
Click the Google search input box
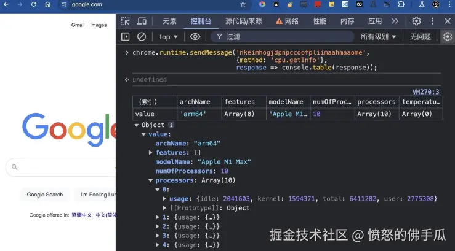tap(61, 167)
